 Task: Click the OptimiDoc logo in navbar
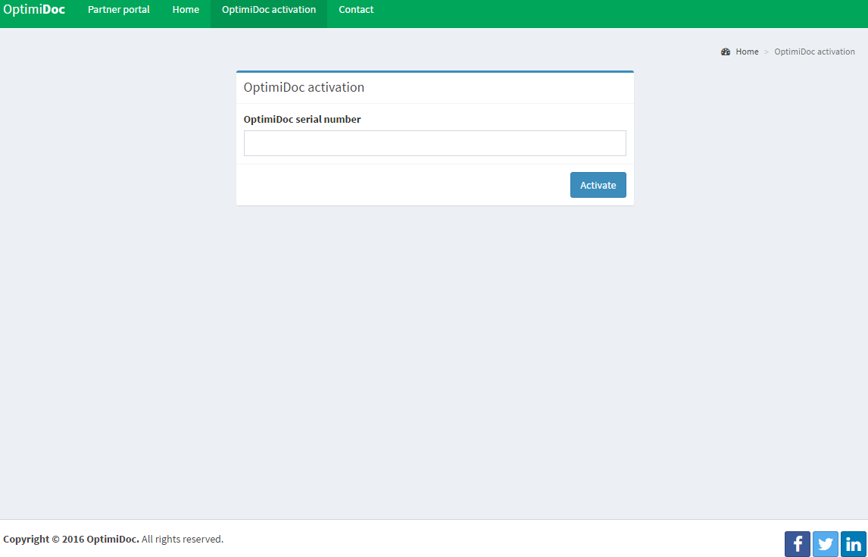[34, 11]
